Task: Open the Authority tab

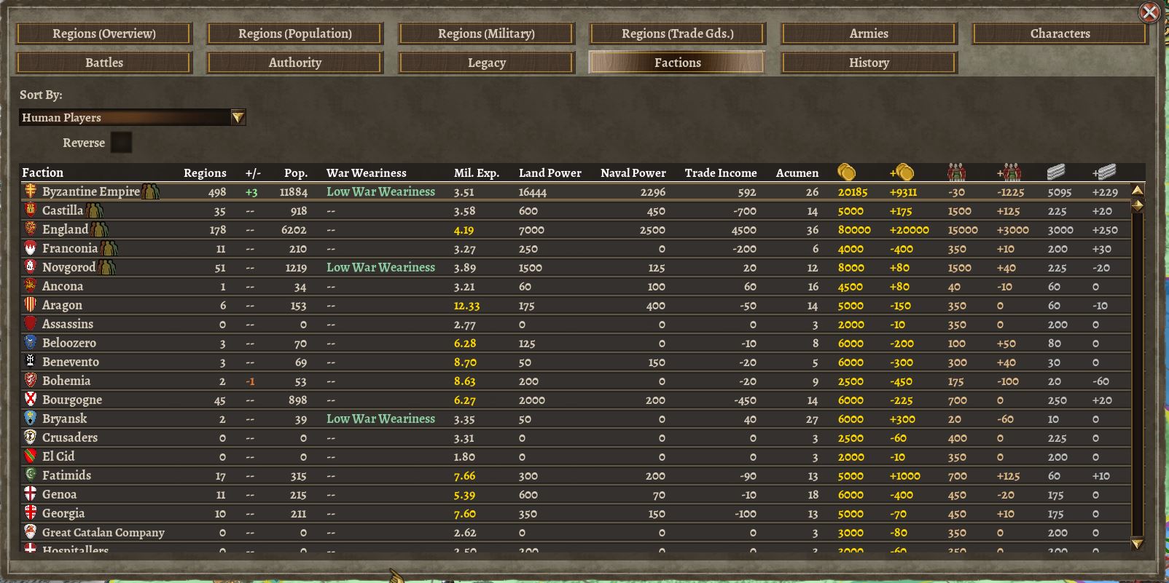Action: 295,63
